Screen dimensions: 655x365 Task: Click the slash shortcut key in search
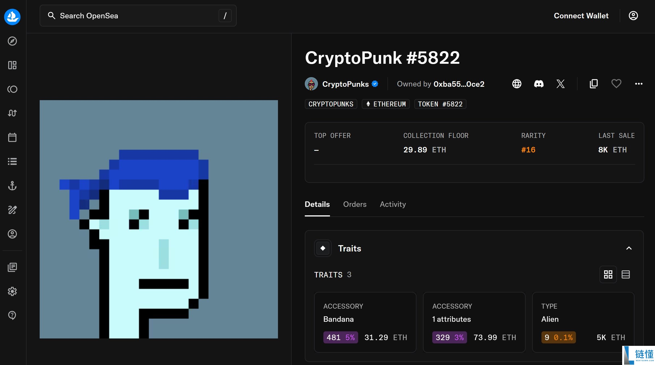225,16
